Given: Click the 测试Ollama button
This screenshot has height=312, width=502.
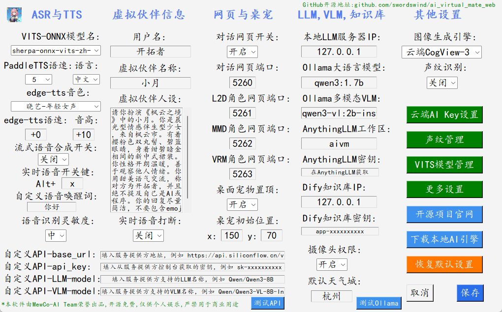Looking at the screenshot, I should pyautogui.click(x=378, y=303).
